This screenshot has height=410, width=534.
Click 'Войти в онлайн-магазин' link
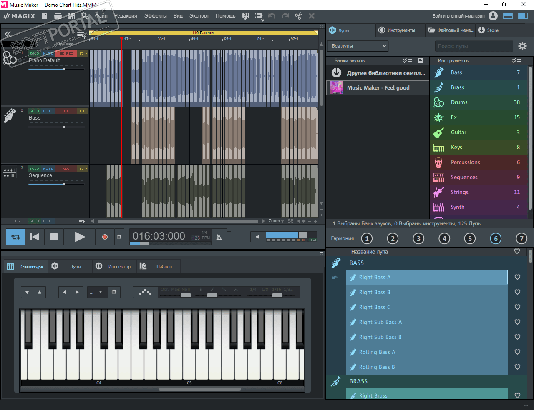tap(458, 16)
